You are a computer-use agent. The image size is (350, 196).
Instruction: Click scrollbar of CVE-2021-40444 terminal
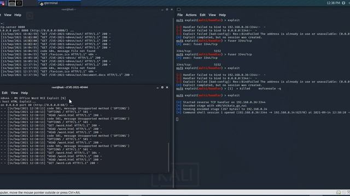point(168,157)
